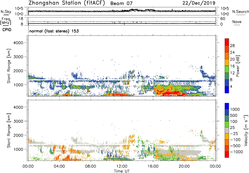Click '4000' on the power panel range axis
Viewport: 249px width, 173px height.
18,43
